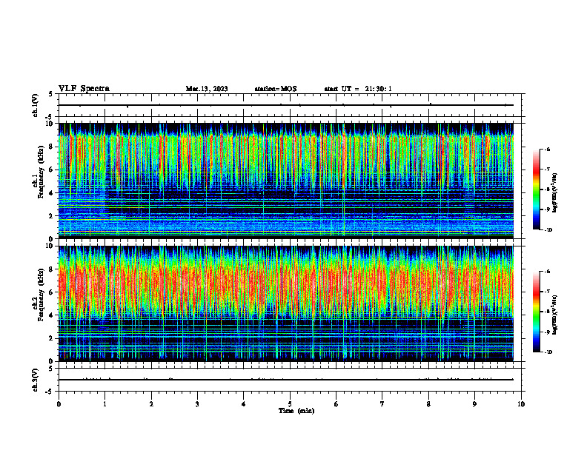This screenshot has width=587, height=453.
Task: Click the "VLF Spectra" plot title
Action: 84,89
